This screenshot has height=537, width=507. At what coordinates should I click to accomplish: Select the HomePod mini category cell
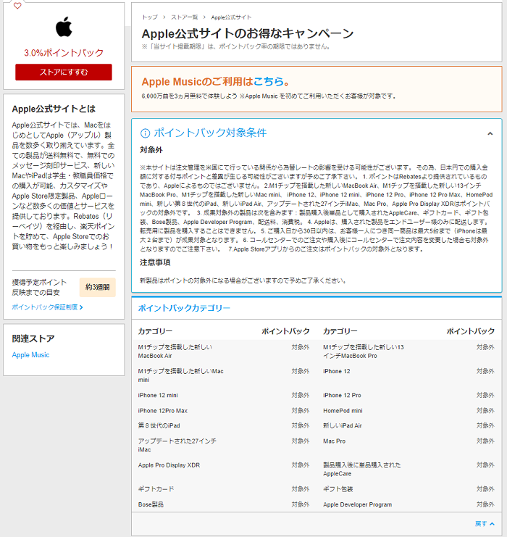click(x=343, y=411)
